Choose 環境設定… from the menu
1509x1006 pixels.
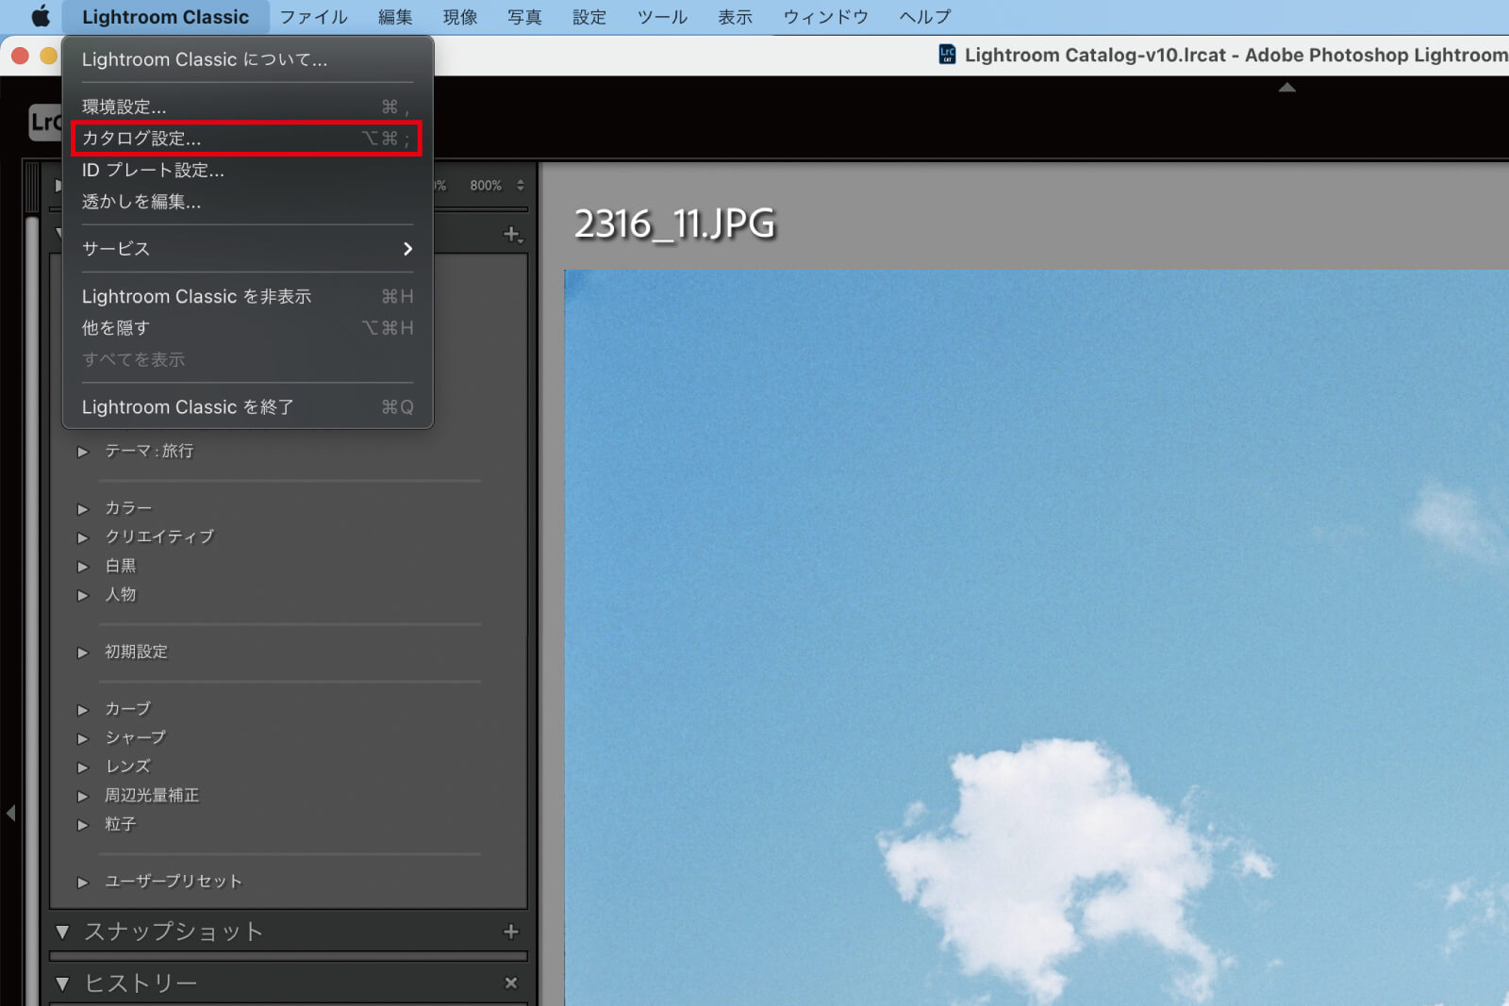click(x=247, y=107)
